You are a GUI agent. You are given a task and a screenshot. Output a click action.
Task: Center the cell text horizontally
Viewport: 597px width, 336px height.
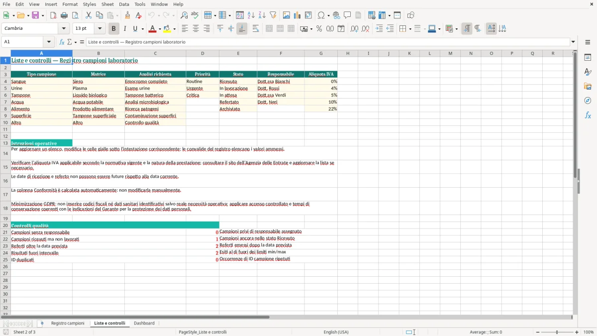coord(196,29)
